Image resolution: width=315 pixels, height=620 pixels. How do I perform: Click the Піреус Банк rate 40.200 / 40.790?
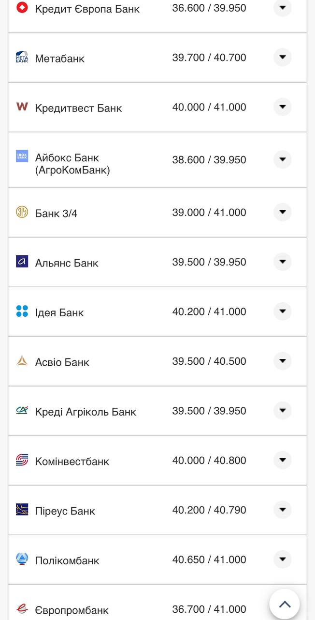(209, 510)
